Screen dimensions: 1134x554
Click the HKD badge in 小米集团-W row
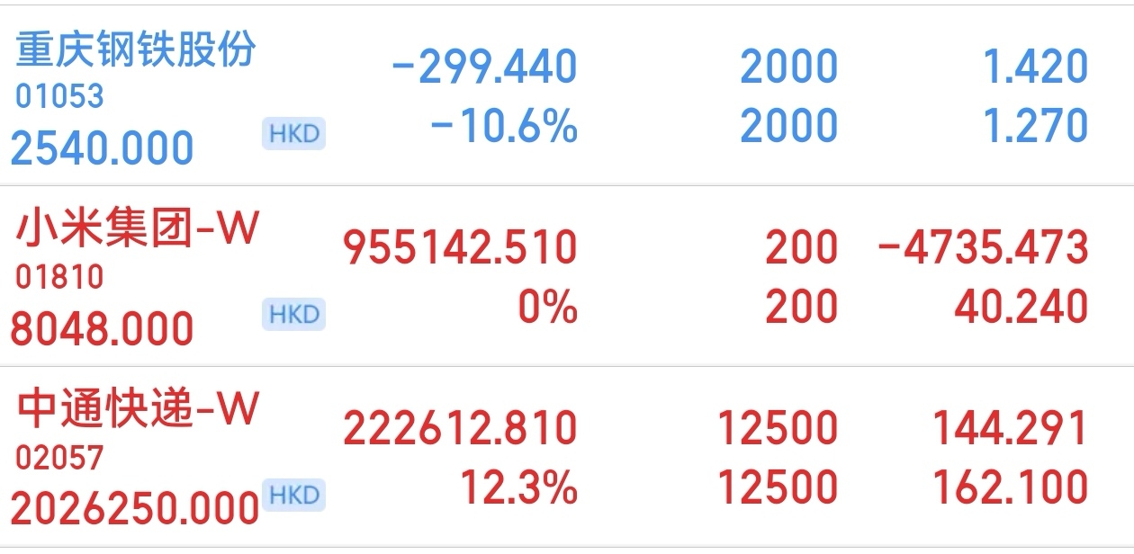293,314
